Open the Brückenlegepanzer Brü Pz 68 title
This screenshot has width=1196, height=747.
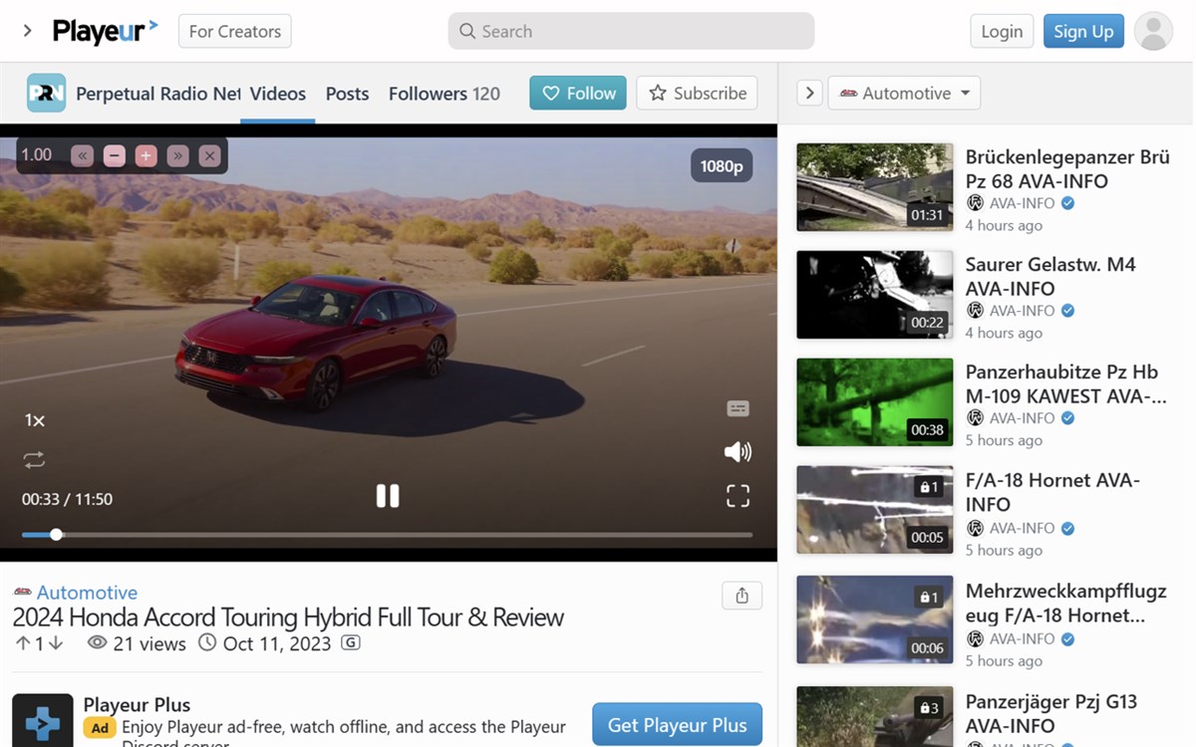[1067, 168]
